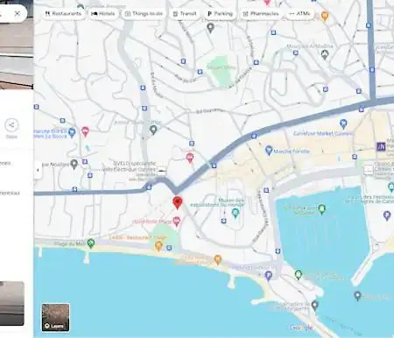Click the Musée des explorations du monde pin
The width and height of the screenshot is (394, 338).
click(236, 213)
